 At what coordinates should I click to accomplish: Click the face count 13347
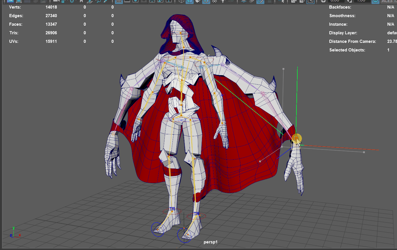(x=51, y=24)
